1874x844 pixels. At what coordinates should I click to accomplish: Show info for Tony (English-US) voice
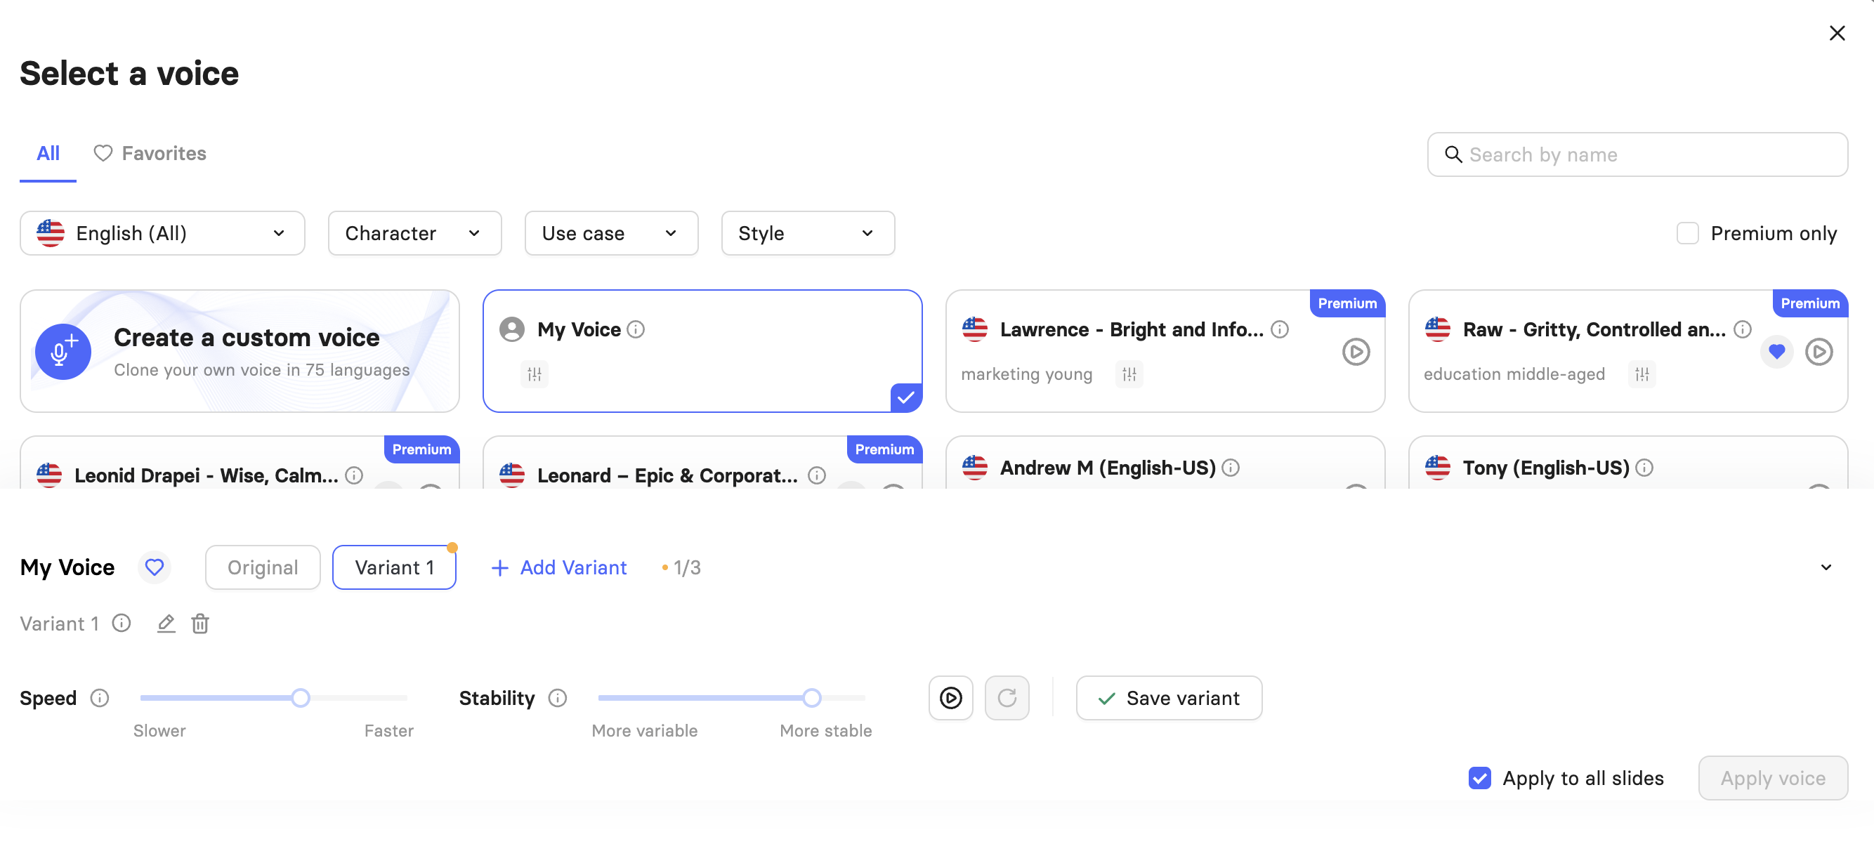1644,468
